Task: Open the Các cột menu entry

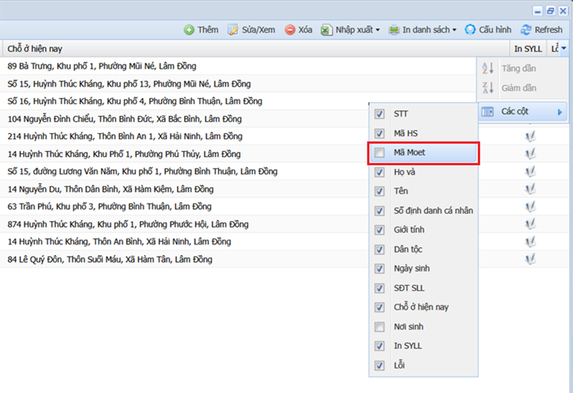Action: pos(523,112)
